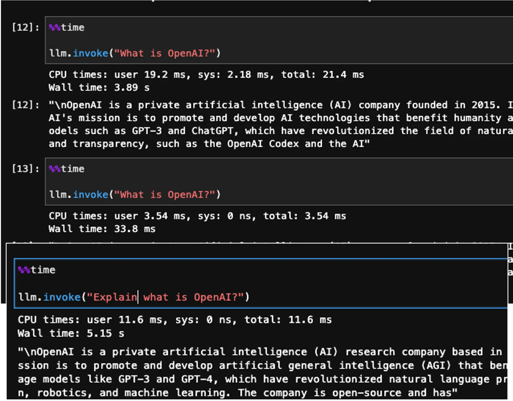The image size is (513, 401).
Task: Click the "Wall time: 3.89 s" output line
Action: 99,87
